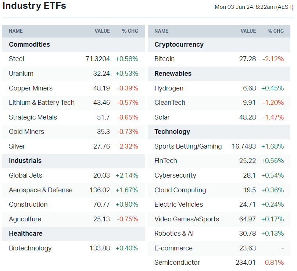Click the Commodities section heading
This screenshot has width=297, height=271.
pos(29,44)
